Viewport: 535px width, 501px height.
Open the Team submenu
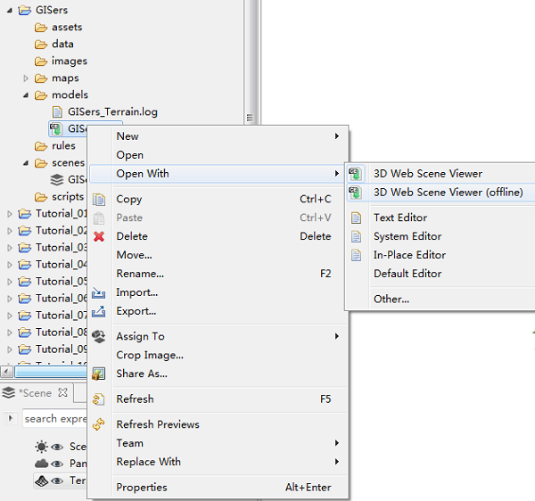tap(218, 443)
